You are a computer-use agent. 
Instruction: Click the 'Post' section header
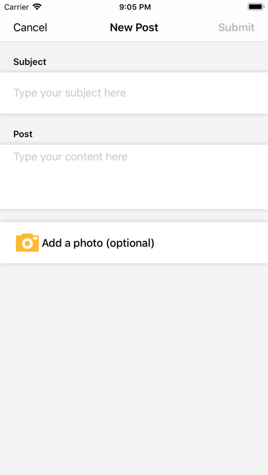coord(23,134)
